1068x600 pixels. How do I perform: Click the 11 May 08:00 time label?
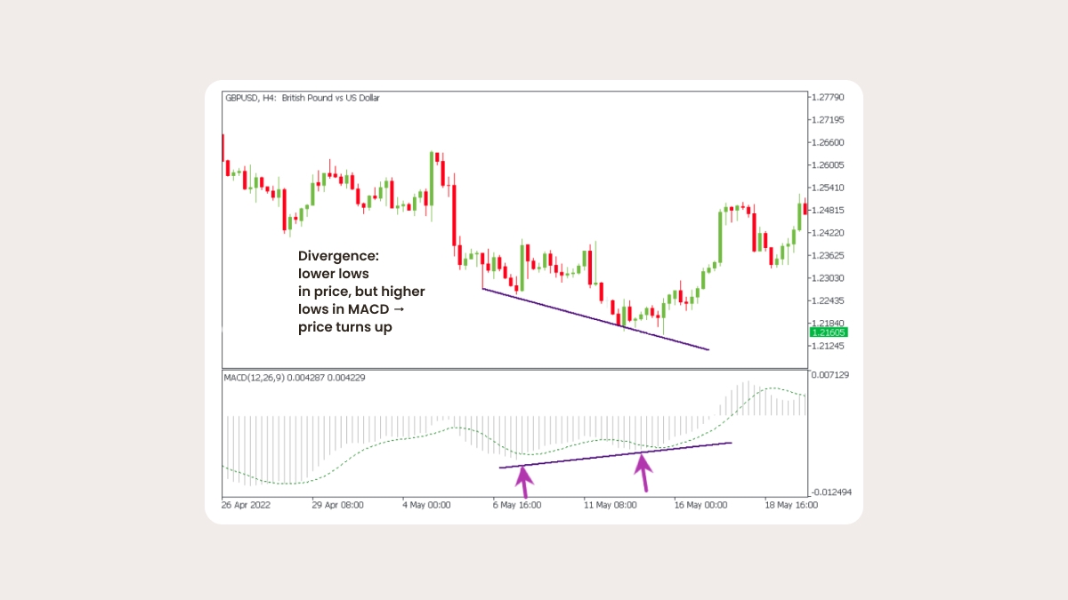pos(611,505)
